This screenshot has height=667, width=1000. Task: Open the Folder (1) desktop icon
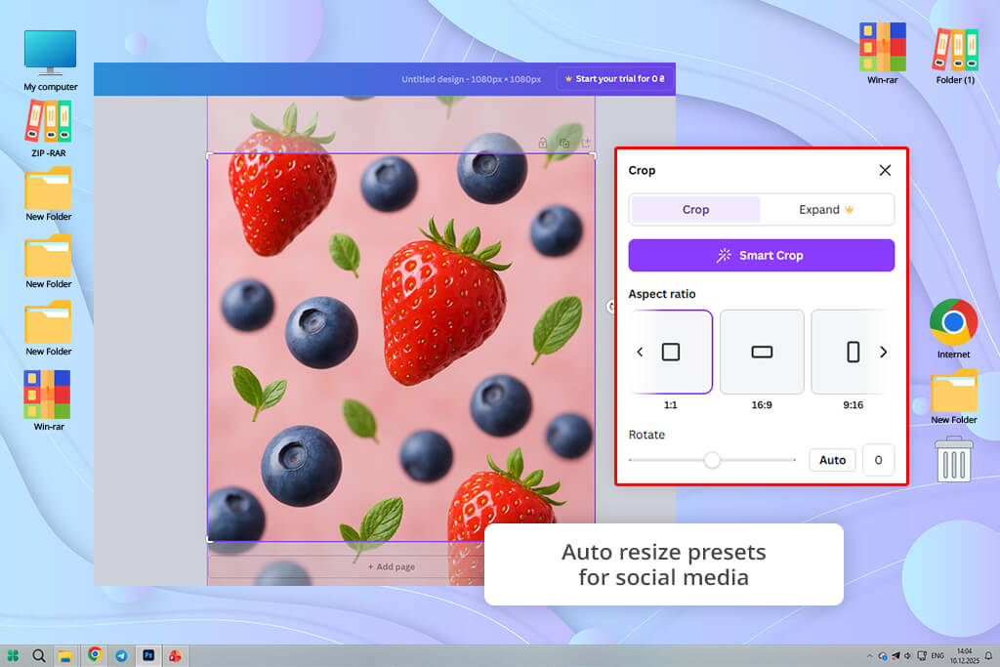pyautogui.click(x=955, y=56)
